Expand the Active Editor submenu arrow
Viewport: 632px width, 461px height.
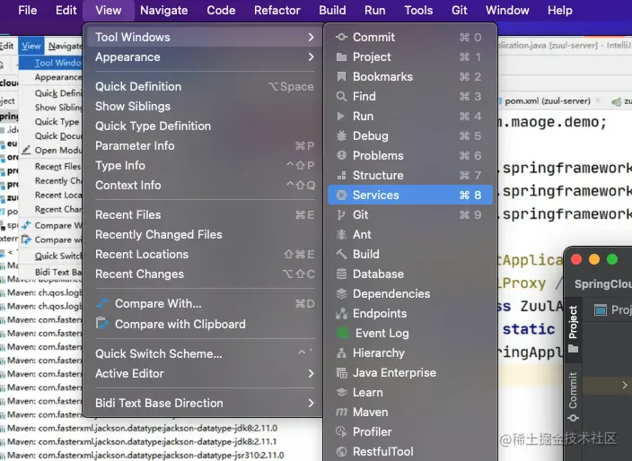[311, 373]
